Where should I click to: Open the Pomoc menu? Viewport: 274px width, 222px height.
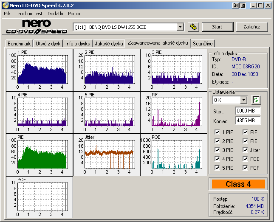[x=75, y=14]
